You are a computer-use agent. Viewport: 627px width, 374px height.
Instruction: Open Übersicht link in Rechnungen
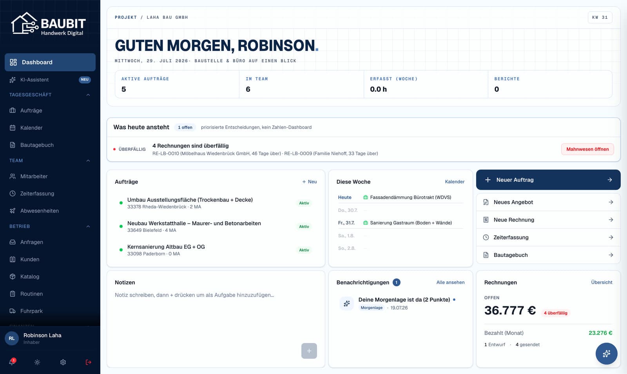coord(602,282)
